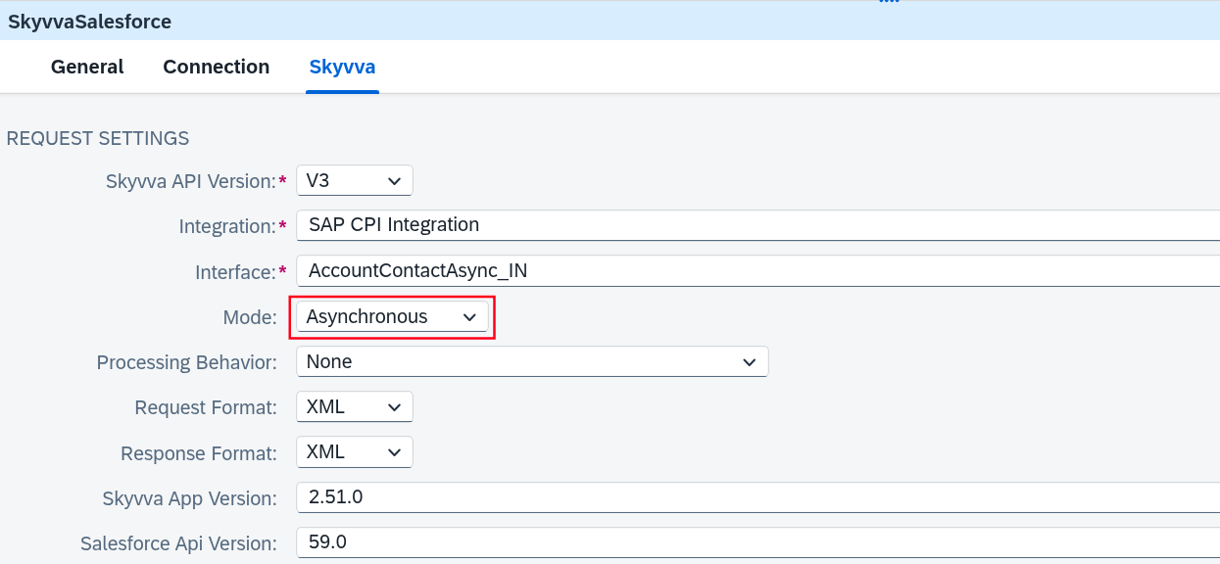Click the Integration label
Image resolution: width=1220 pixels, height=564 pixels.
point(227,226)
